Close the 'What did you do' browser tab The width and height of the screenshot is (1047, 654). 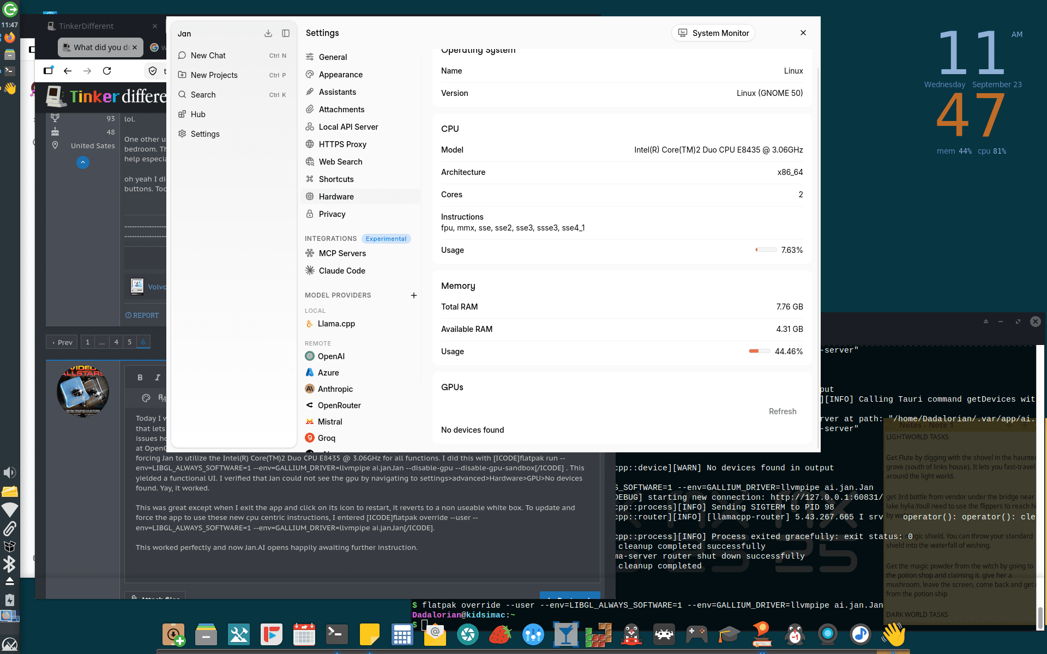[x=135, y=47]
